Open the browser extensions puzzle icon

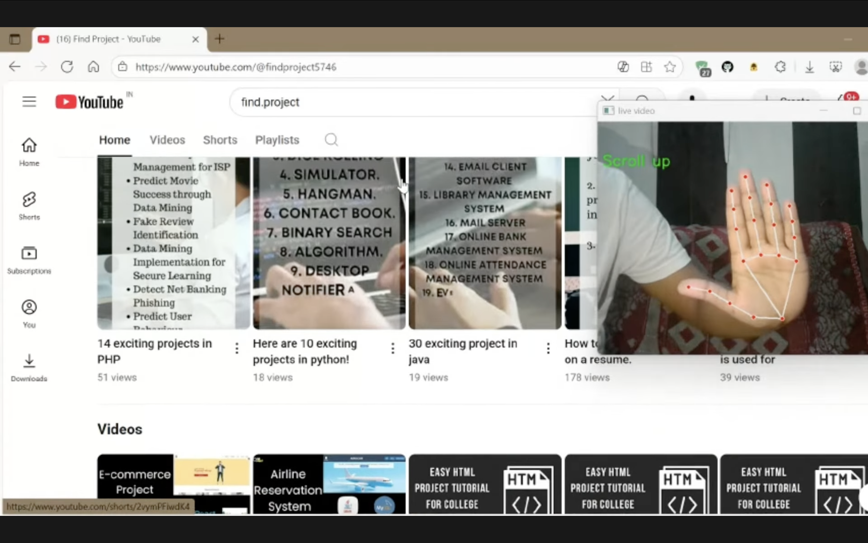[781, 67]
